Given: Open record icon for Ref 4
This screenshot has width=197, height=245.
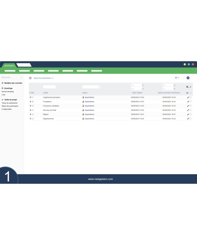Looking at the screenshot, I should pyautogui.click(x=30, y=110).
